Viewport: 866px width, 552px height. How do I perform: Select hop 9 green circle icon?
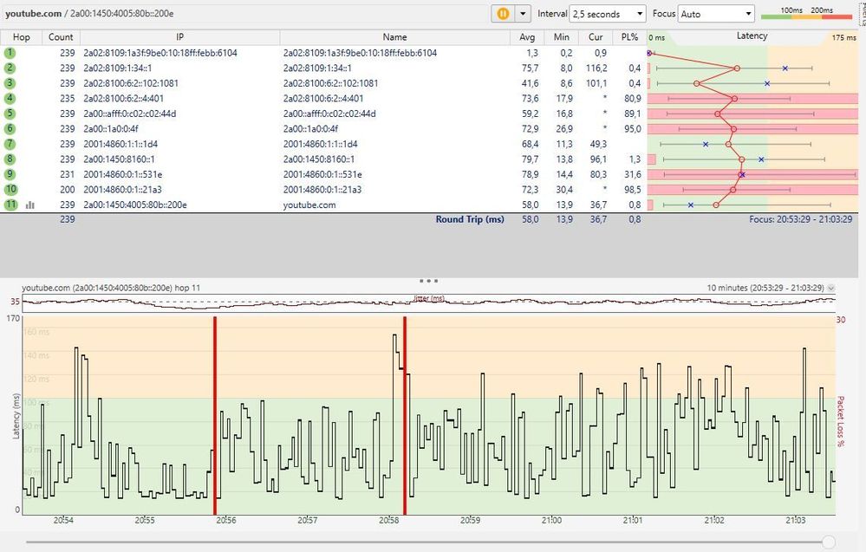(10, 174)
